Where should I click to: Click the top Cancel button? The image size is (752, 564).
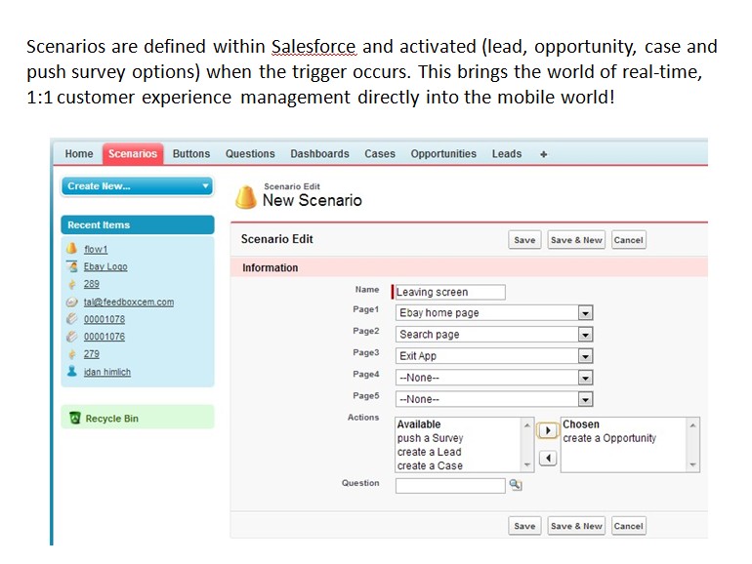(x=628, y=240)
